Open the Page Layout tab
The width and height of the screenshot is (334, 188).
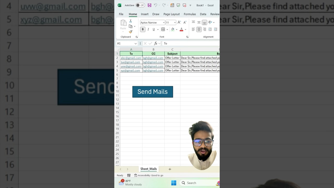[x=171, y=14]
